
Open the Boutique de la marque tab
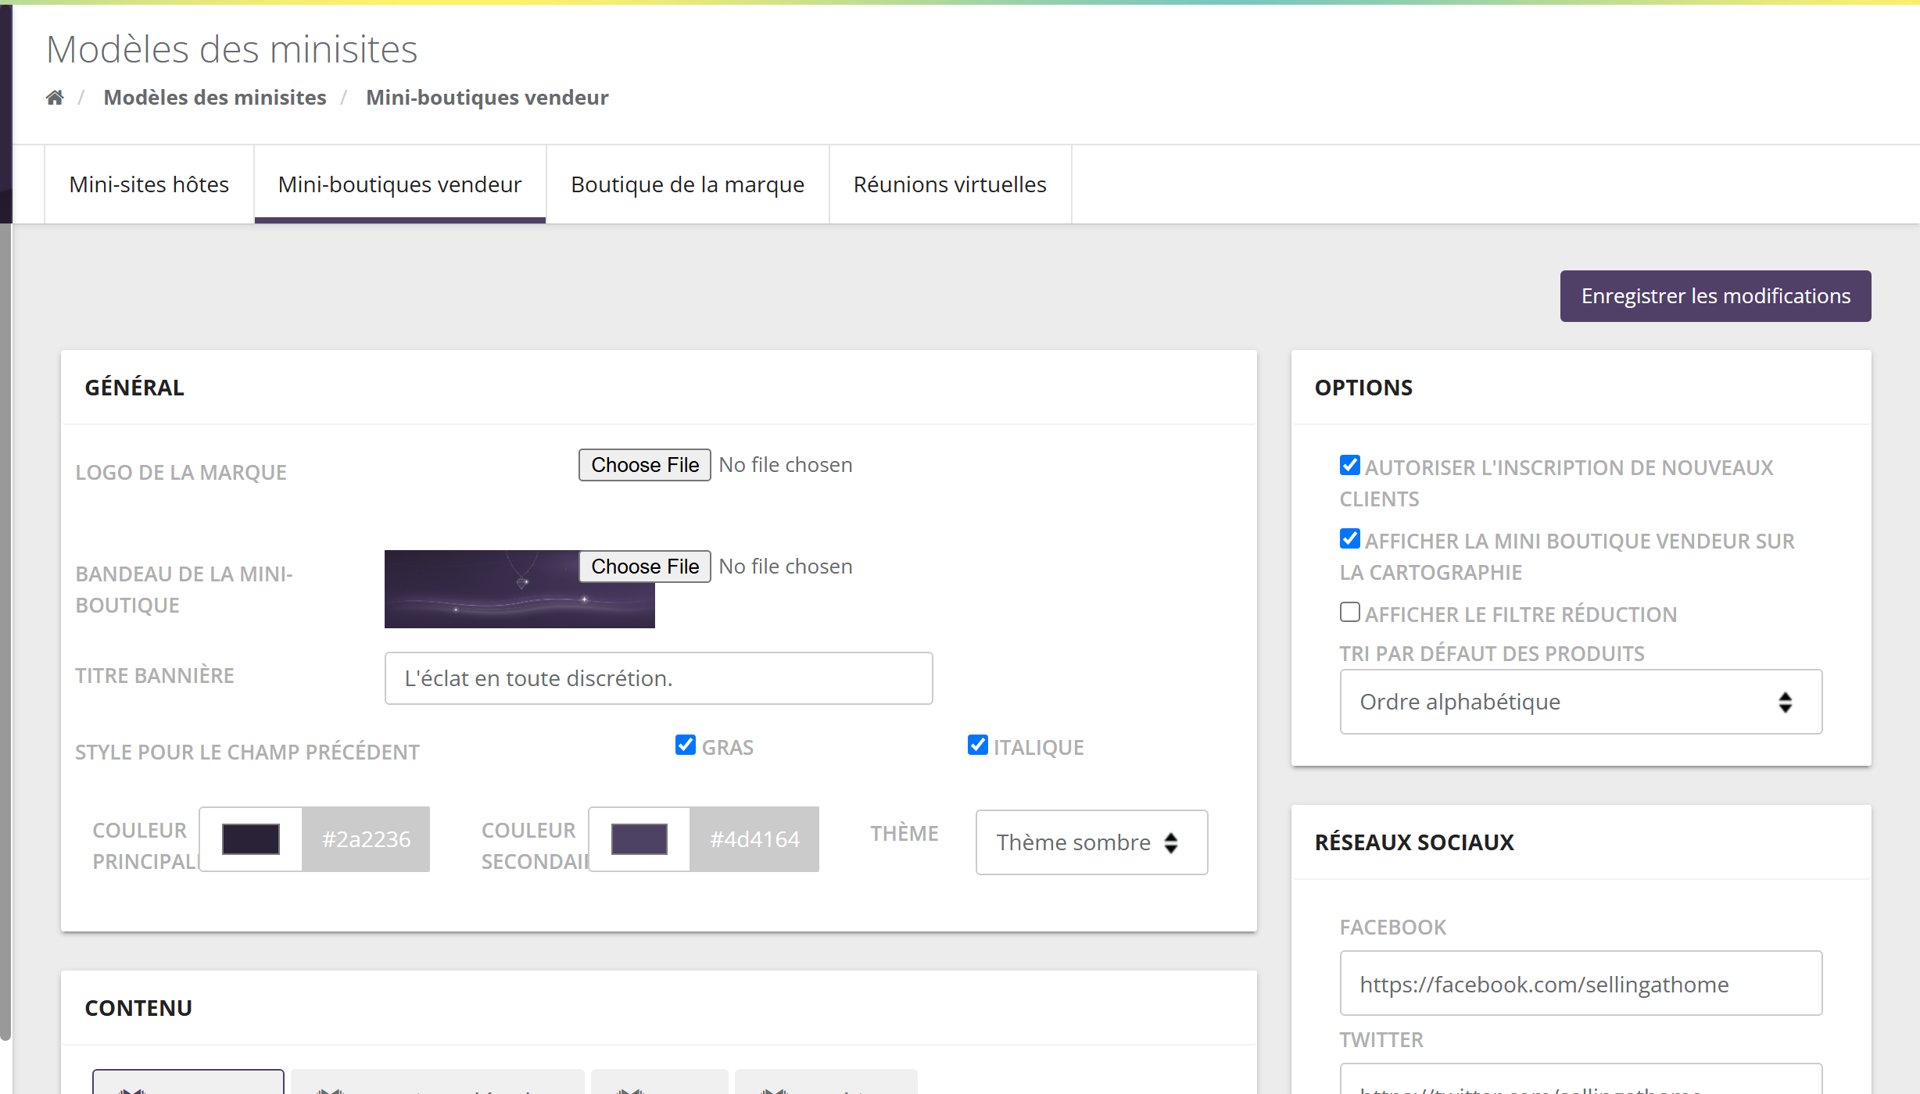click(687, 184)
